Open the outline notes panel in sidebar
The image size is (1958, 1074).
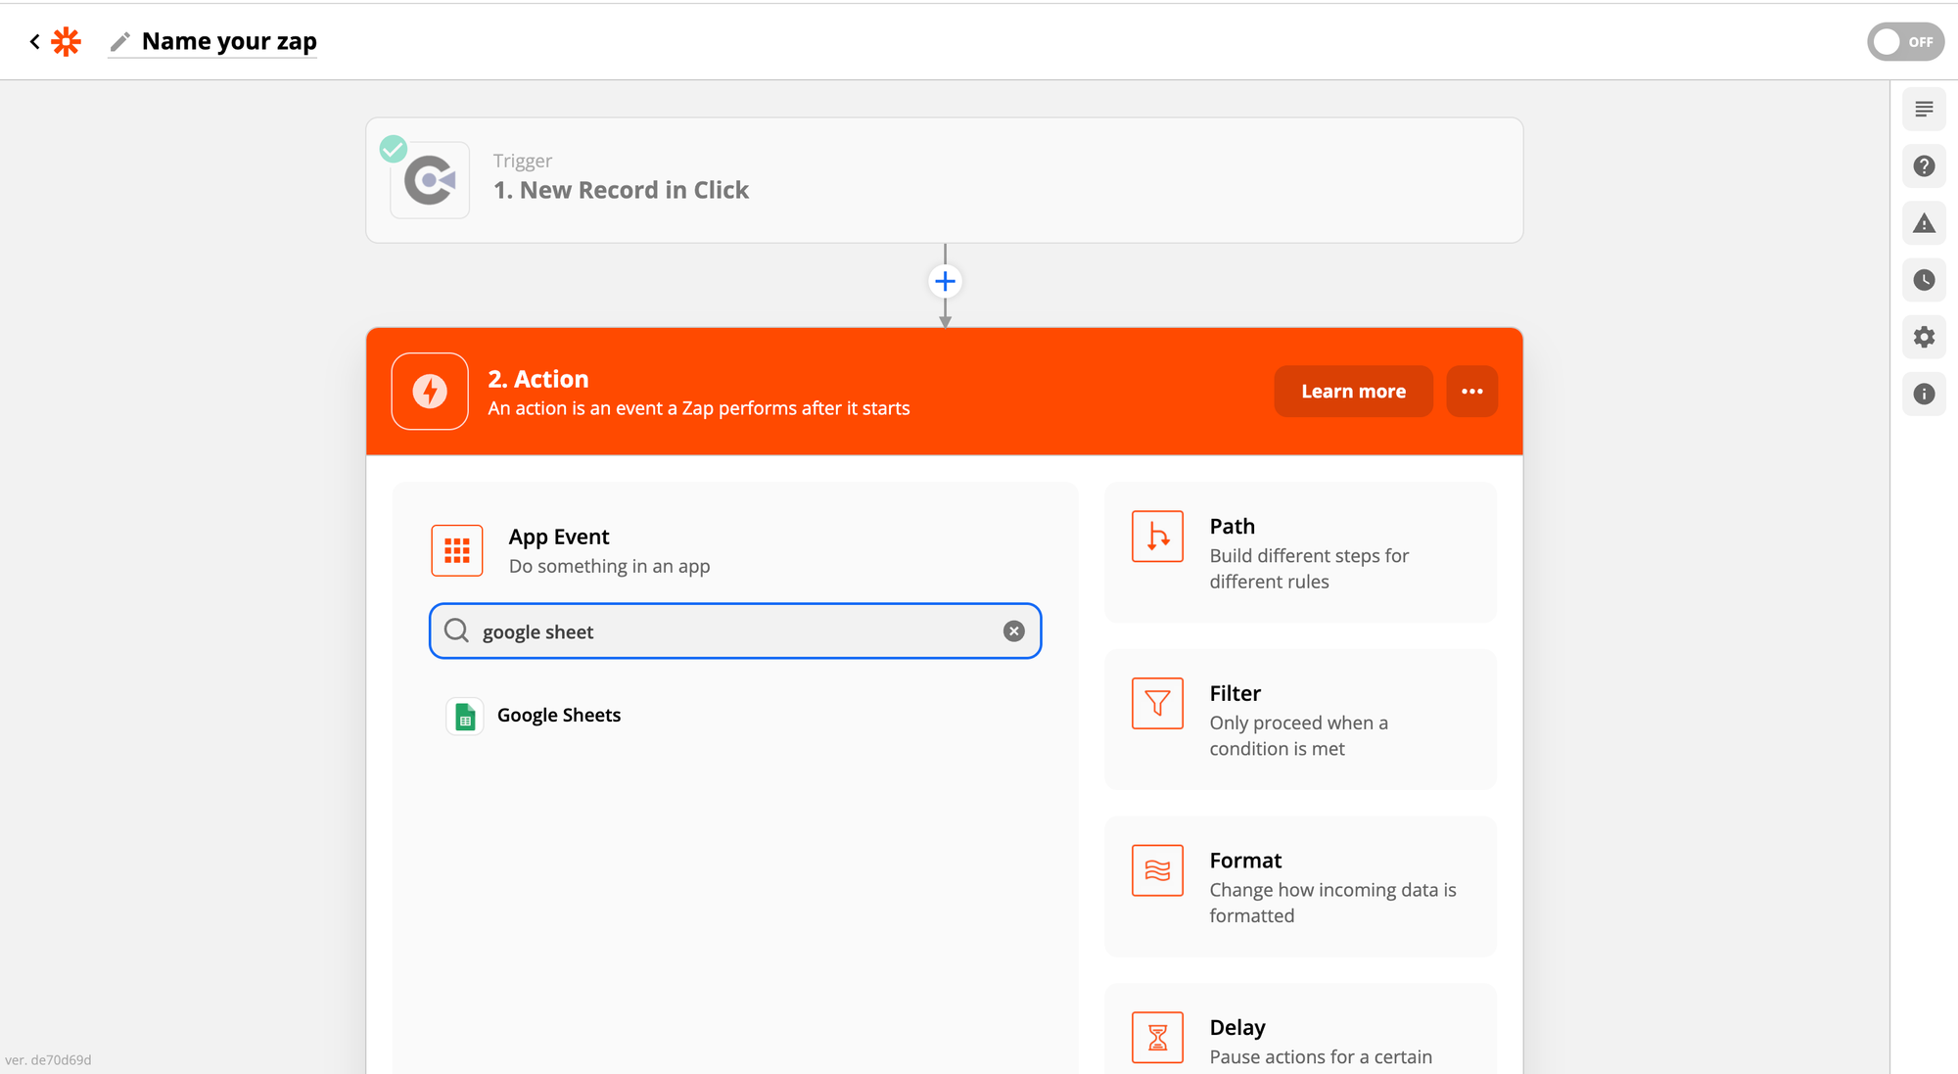tap(1924, 109)
